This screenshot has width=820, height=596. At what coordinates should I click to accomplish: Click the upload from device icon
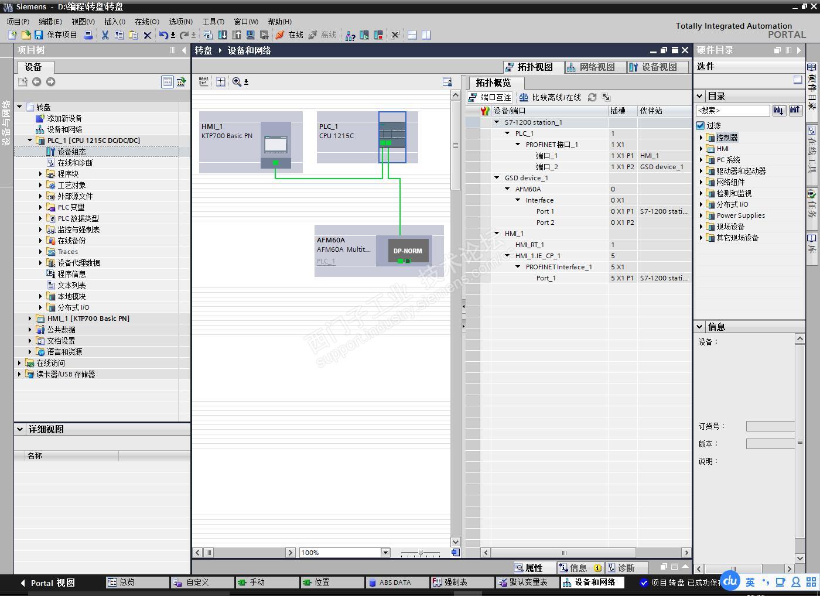(x=237, y=35)
